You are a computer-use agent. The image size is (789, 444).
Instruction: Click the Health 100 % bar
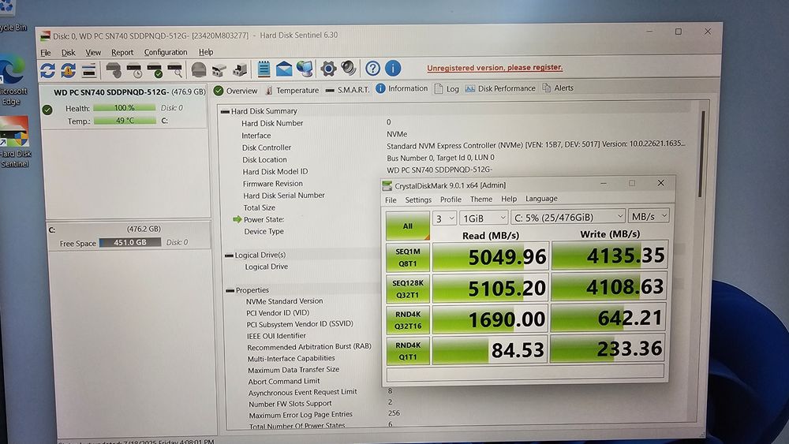point(125,107)
